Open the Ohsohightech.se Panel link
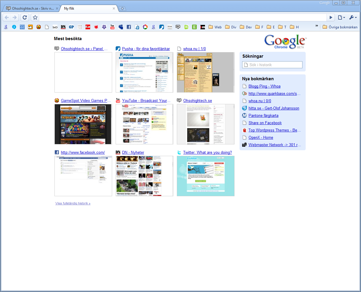 [x=84, y=49]
